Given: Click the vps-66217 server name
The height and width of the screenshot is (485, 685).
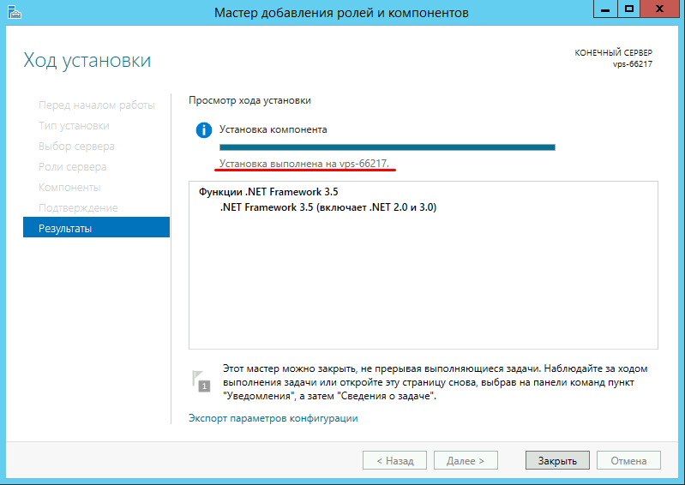Looking at the screenshot, I should tap(632, 64).
